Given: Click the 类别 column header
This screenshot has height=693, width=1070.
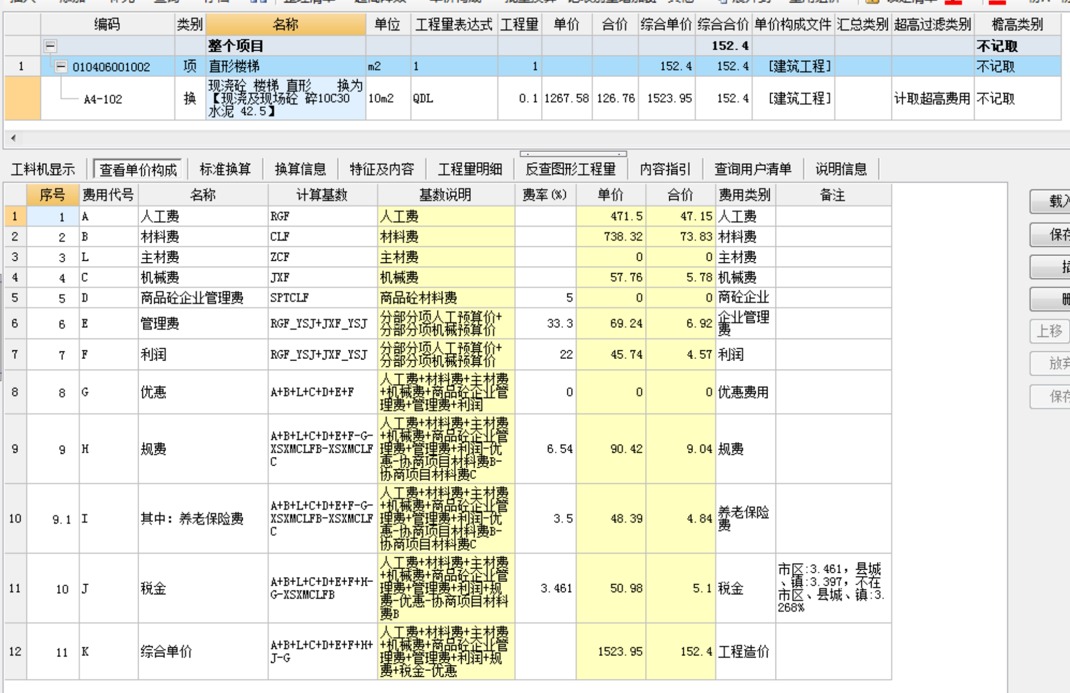Looking at the screenshot, I should tap(190, 24).
